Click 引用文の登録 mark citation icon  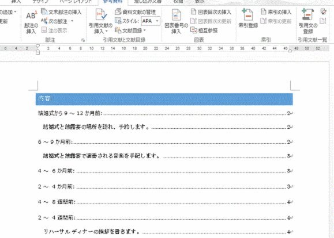308,21
